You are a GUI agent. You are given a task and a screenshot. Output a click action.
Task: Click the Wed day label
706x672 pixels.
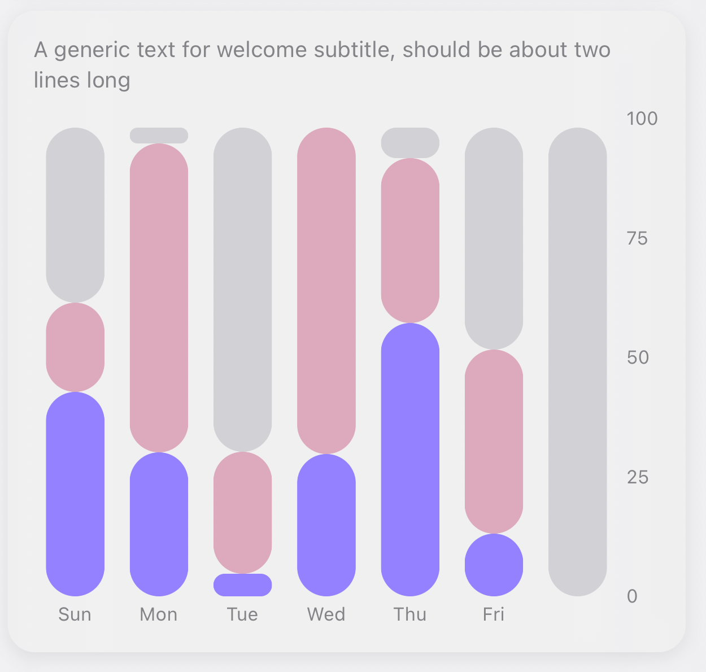tap(326, 614)
